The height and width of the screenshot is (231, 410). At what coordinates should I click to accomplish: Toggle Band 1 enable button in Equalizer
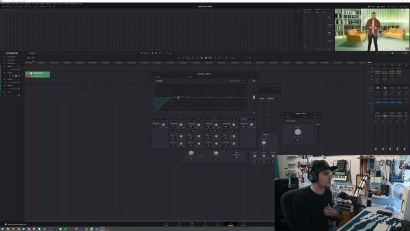pos(156,119)
